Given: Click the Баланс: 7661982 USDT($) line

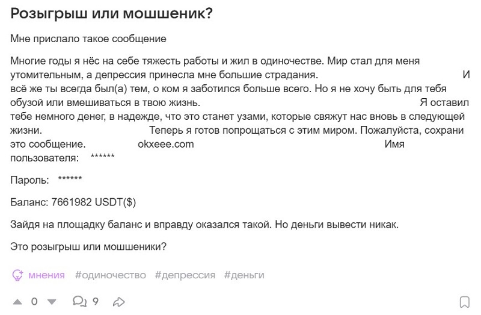Looking at the screenshot, I should click(73, 202).
